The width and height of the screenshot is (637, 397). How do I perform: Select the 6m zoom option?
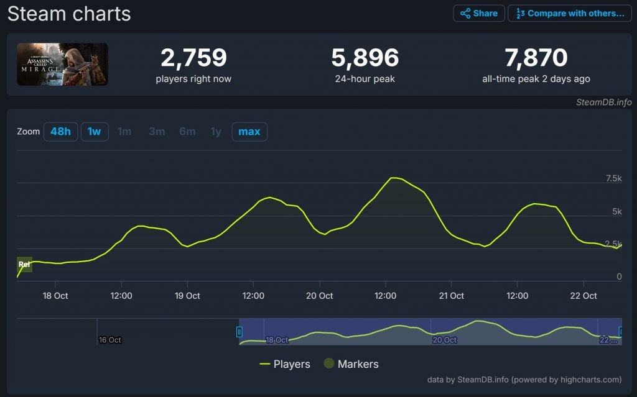[187, 132]
